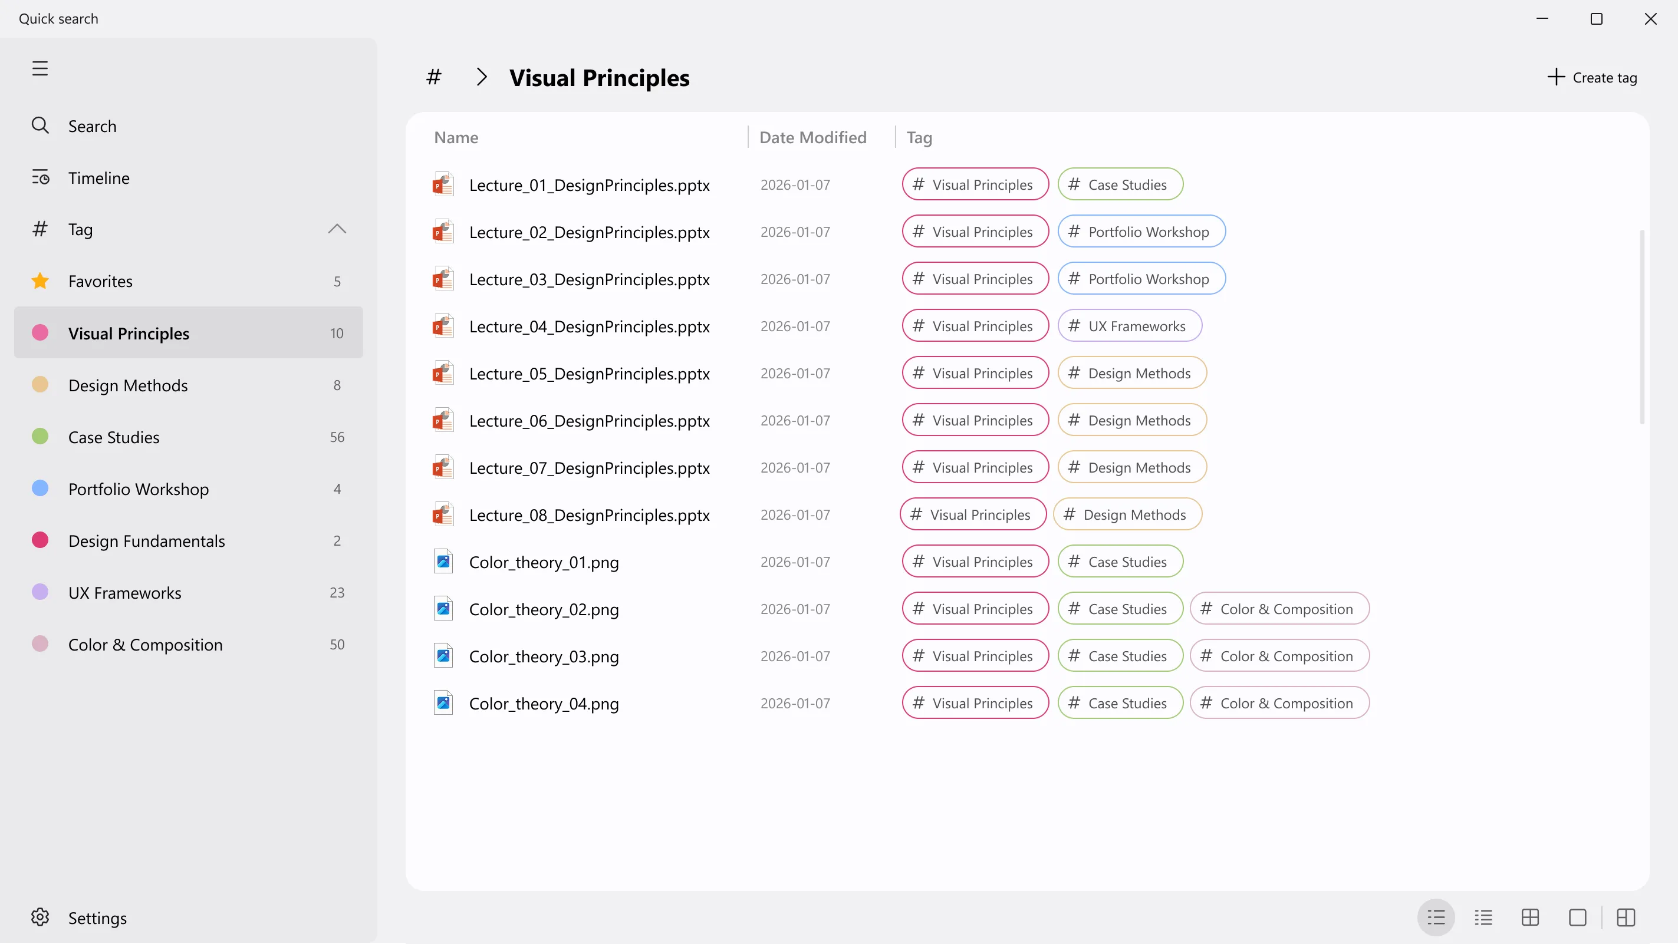Viewport: 1678px width, 944px height.
Task: Click the Search magnifier icon in sidebar
Action: point(40,125)
